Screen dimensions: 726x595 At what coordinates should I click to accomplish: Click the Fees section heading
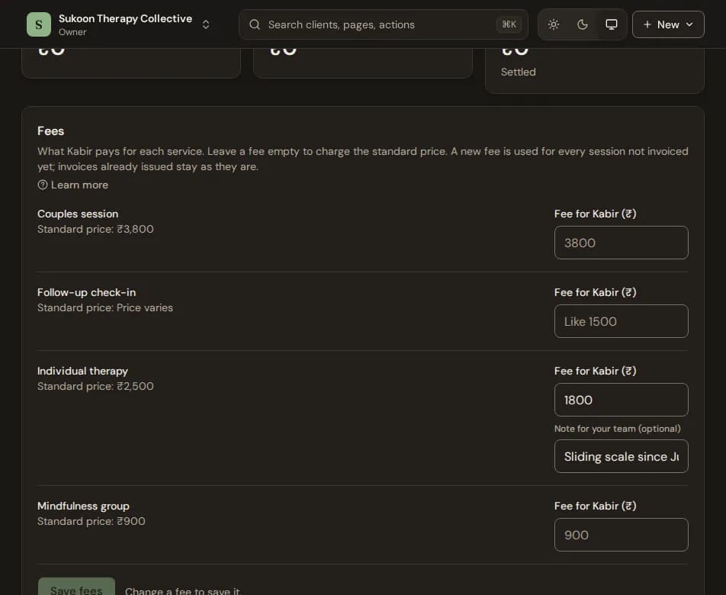coord(50,131)
